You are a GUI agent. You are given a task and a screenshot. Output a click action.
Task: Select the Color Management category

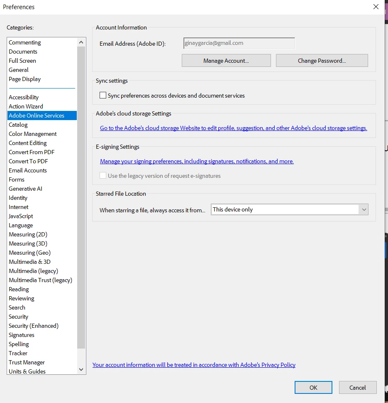pyautogui.click(x=42, y=134)
